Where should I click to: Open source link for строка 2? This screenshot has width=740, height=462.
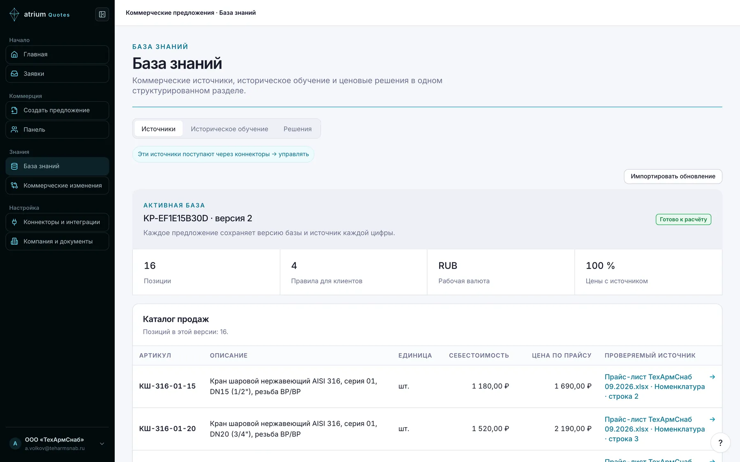click(x=654, y=386)
